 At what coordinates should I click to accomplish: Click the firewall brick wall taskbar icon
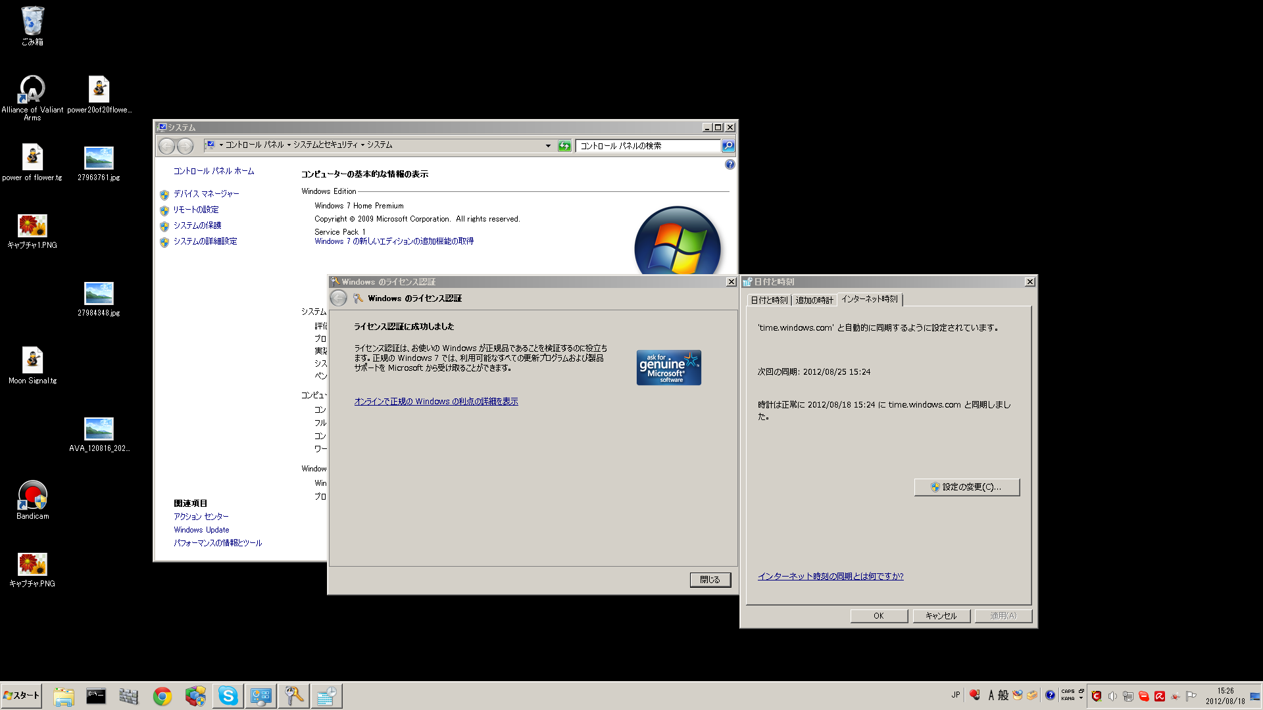129,696
